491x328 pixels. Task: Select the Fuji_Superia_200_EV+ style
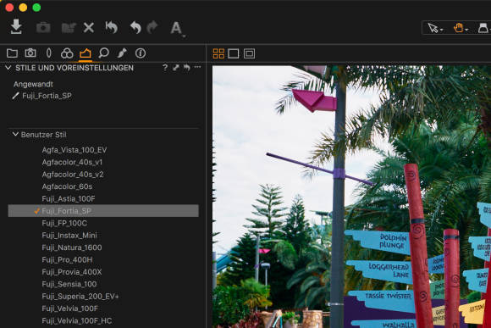coord(80,297)
